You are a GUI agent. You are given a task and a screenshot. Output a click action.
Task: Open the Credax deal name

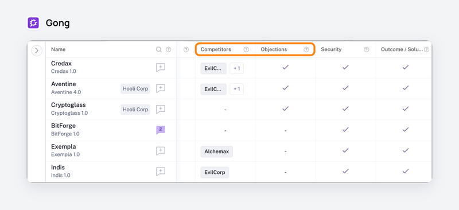pos(61,64)
